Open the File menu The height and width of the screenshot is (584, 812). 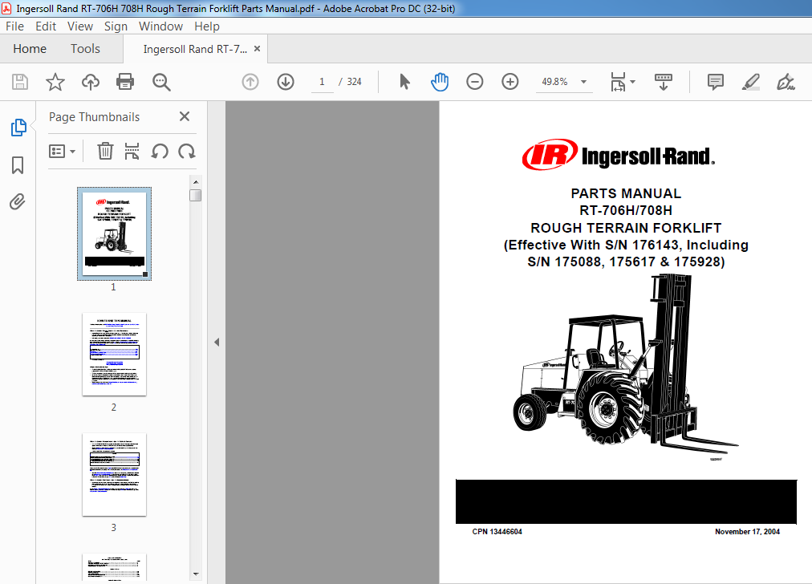14,26
